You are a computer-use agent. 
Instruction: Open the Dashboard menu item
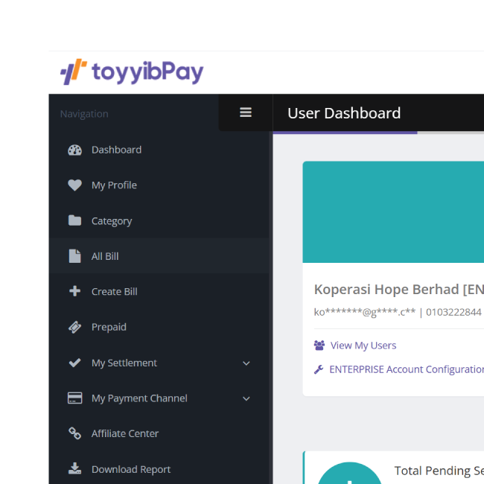116,150
